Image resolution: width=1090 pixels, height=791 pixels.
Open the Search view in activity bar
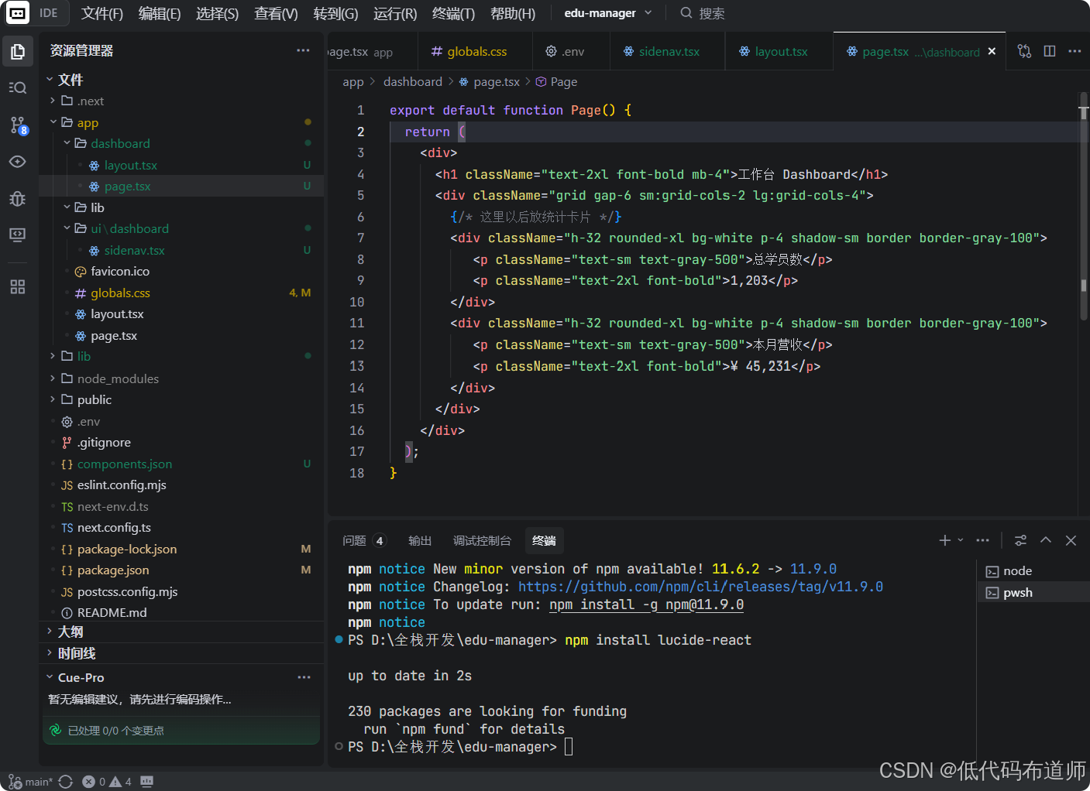(18, 87)
